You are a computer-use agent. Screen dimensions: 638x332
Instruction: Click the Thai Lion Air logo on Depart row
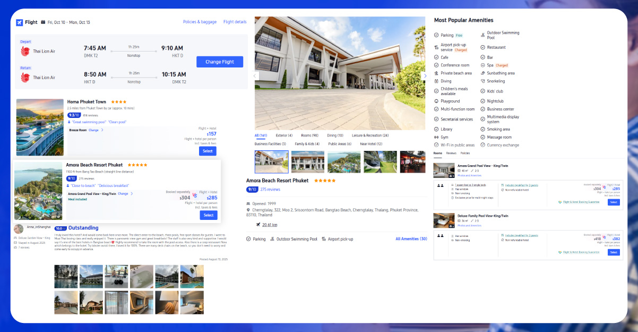24,51
